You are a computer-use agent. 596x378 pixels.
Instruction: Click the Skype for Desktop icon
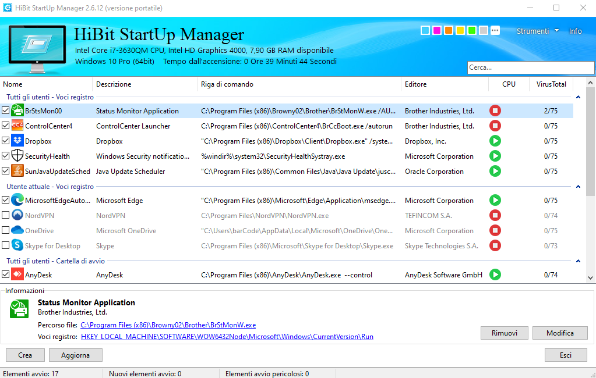[17, 245]
